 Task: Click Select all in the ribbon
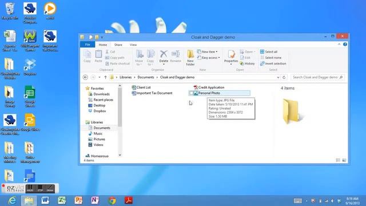click(269, 51)
